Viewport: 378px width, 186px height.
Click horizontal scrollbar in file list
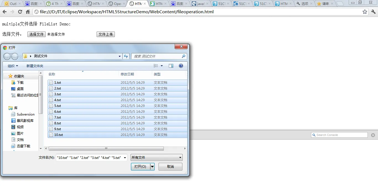(106, 148)
